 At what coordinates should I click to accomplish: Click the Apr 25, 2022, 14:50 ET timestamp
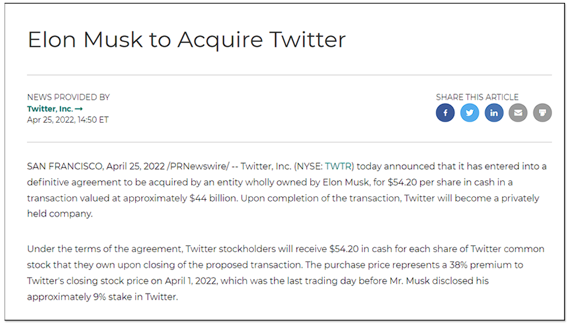[x=68, y=120]
